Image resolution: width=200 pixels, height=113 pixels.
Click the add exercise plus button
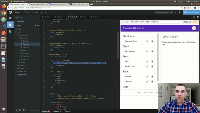pyautogui.click(x=194, y=28)
